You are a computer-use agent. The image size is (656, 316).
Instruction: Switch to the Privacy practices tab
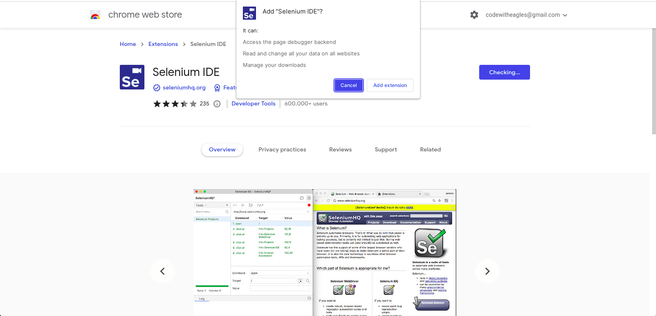282,149
